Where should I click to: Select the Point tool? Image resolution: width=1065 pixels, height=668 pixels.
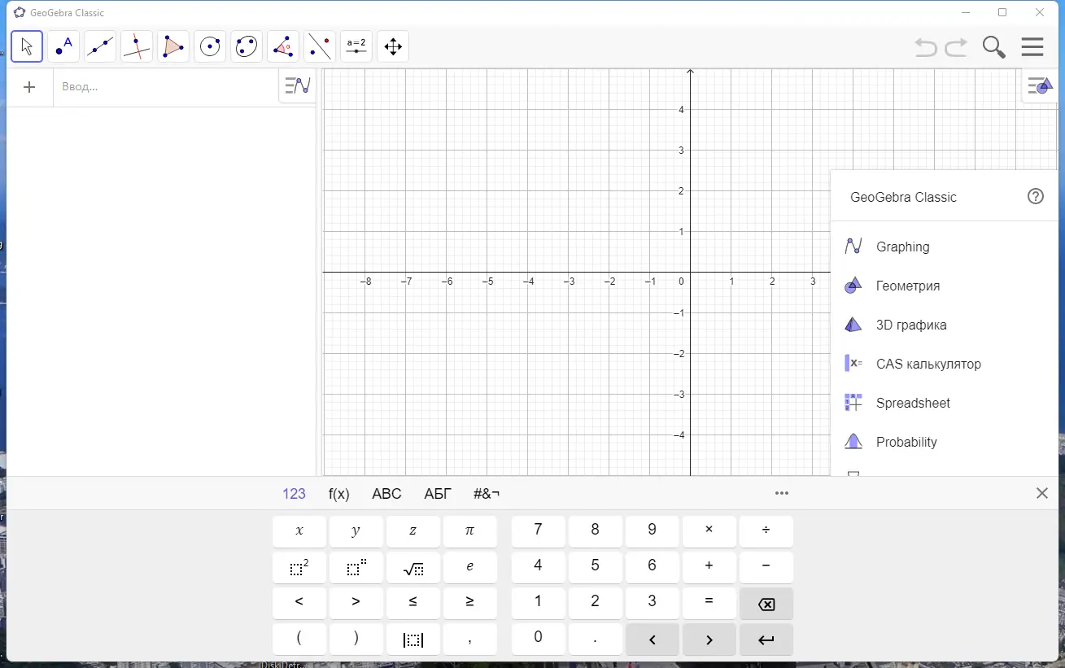(63, 46)
